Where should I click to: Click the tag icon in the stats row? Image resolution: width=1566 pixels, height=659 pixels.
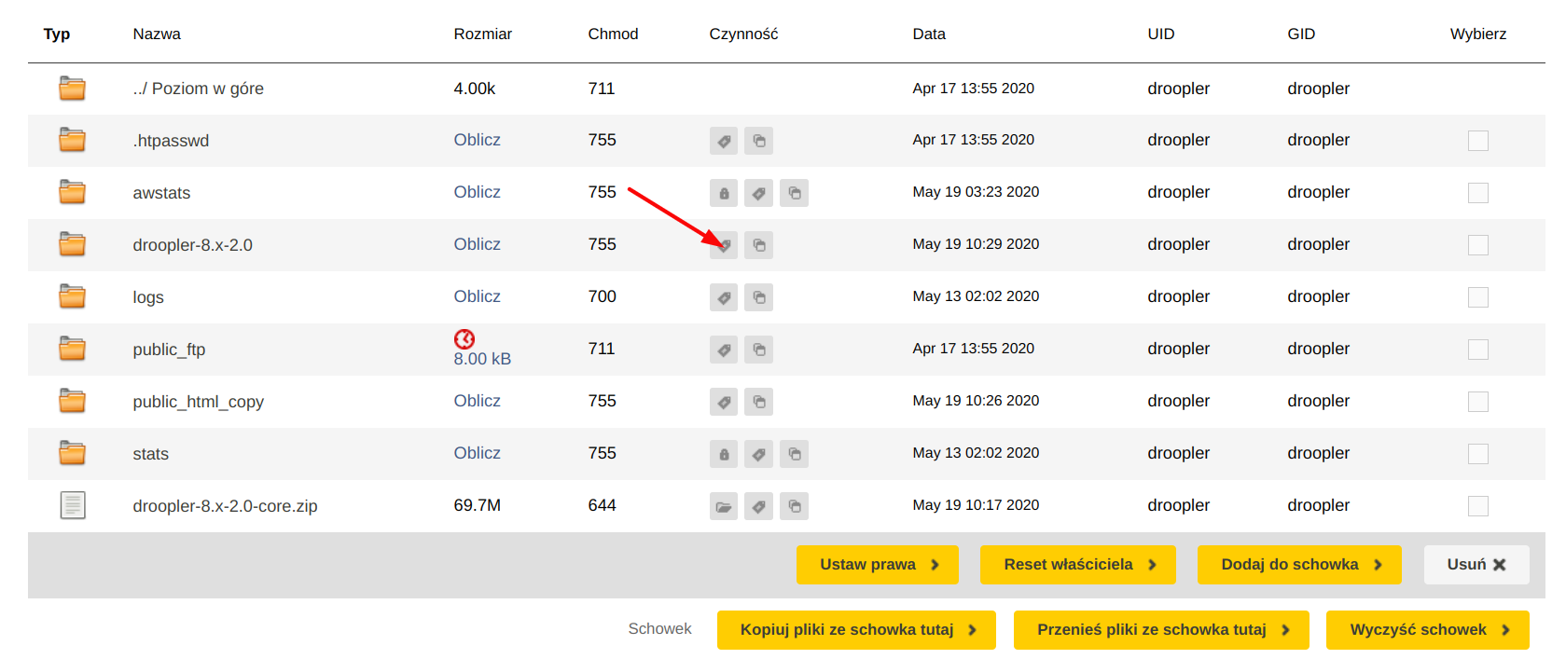(759, 454)
